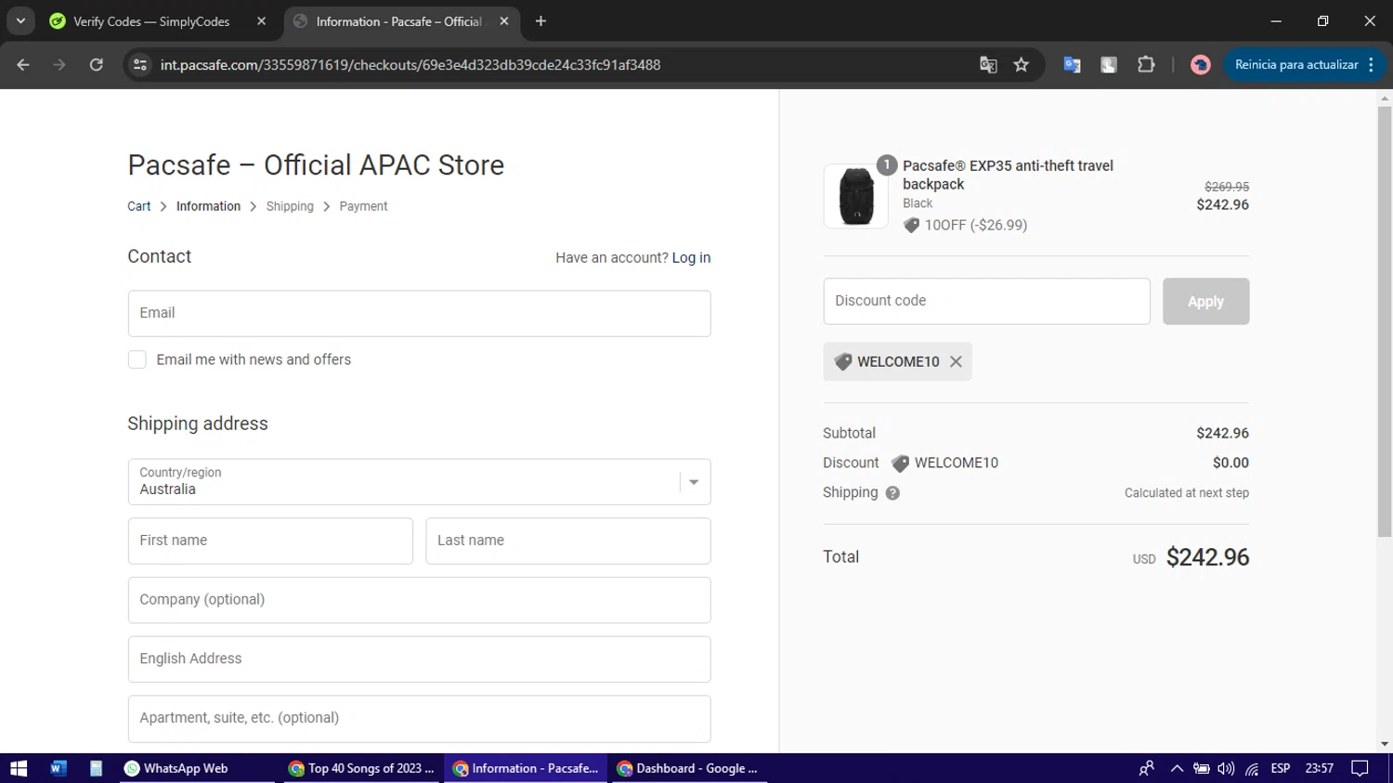This screenshot has height=783, width=1393.
Task: Open the extension icon next to Google Translate
Action: coord(1109,65)
